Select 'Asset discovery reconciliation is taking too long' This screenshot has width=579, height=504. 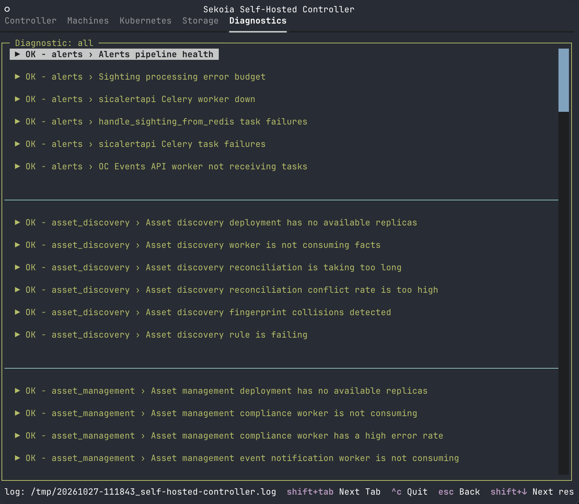[208, 267]
